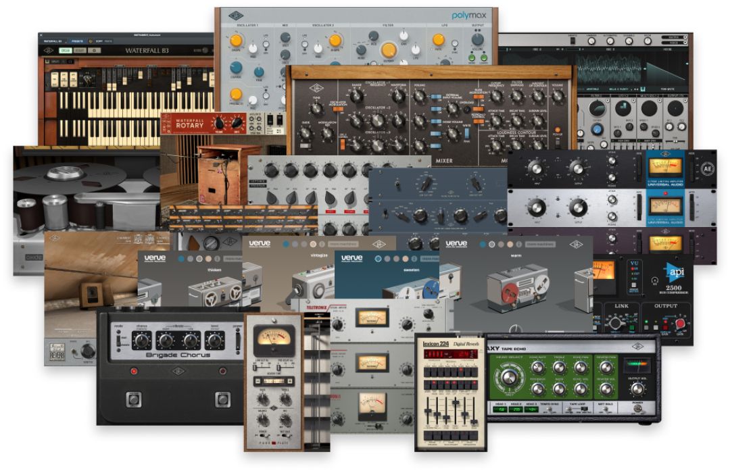Click the blue COARSE knob in PolyMax
The height and width of the screenshot is (471, 730).
click(236, 68)
